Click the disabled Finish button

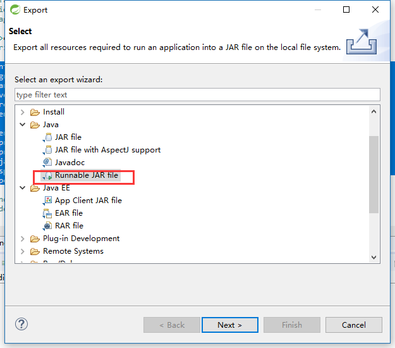click(x=292, y=325)
